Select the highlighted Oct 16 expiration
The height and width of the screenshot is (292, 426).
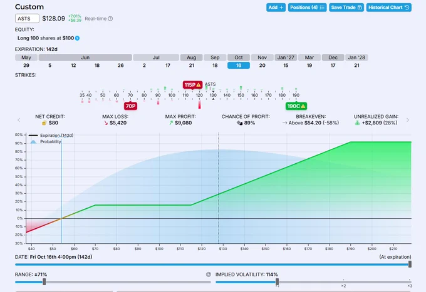pos(239,66)
